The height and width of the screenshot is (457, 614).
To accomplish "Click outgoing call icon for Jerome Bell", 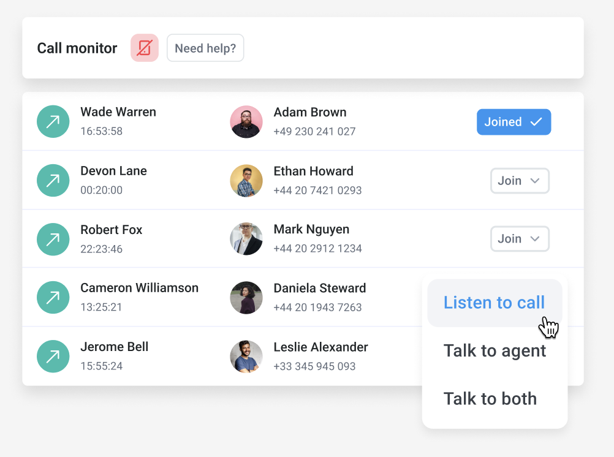I will (53, 357).
